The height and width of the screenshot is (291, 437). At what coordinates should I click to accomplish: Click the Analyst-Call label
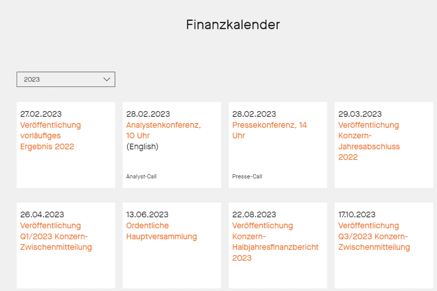[x=141, y=176]
